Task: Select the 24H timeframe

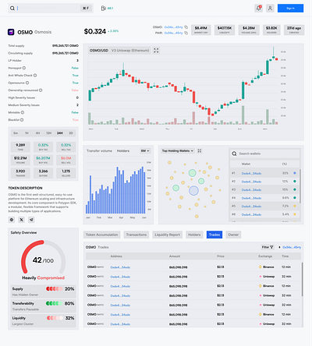Action: coord(60,133)
